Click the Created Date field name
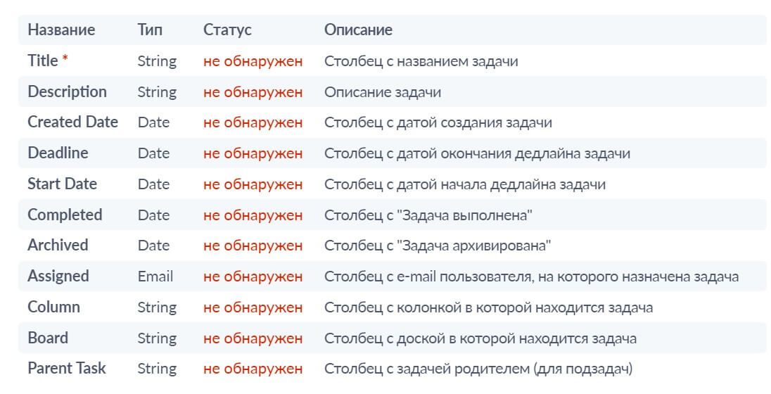The width and height of the screenshot is (771, 394). [x=72, y=122]
